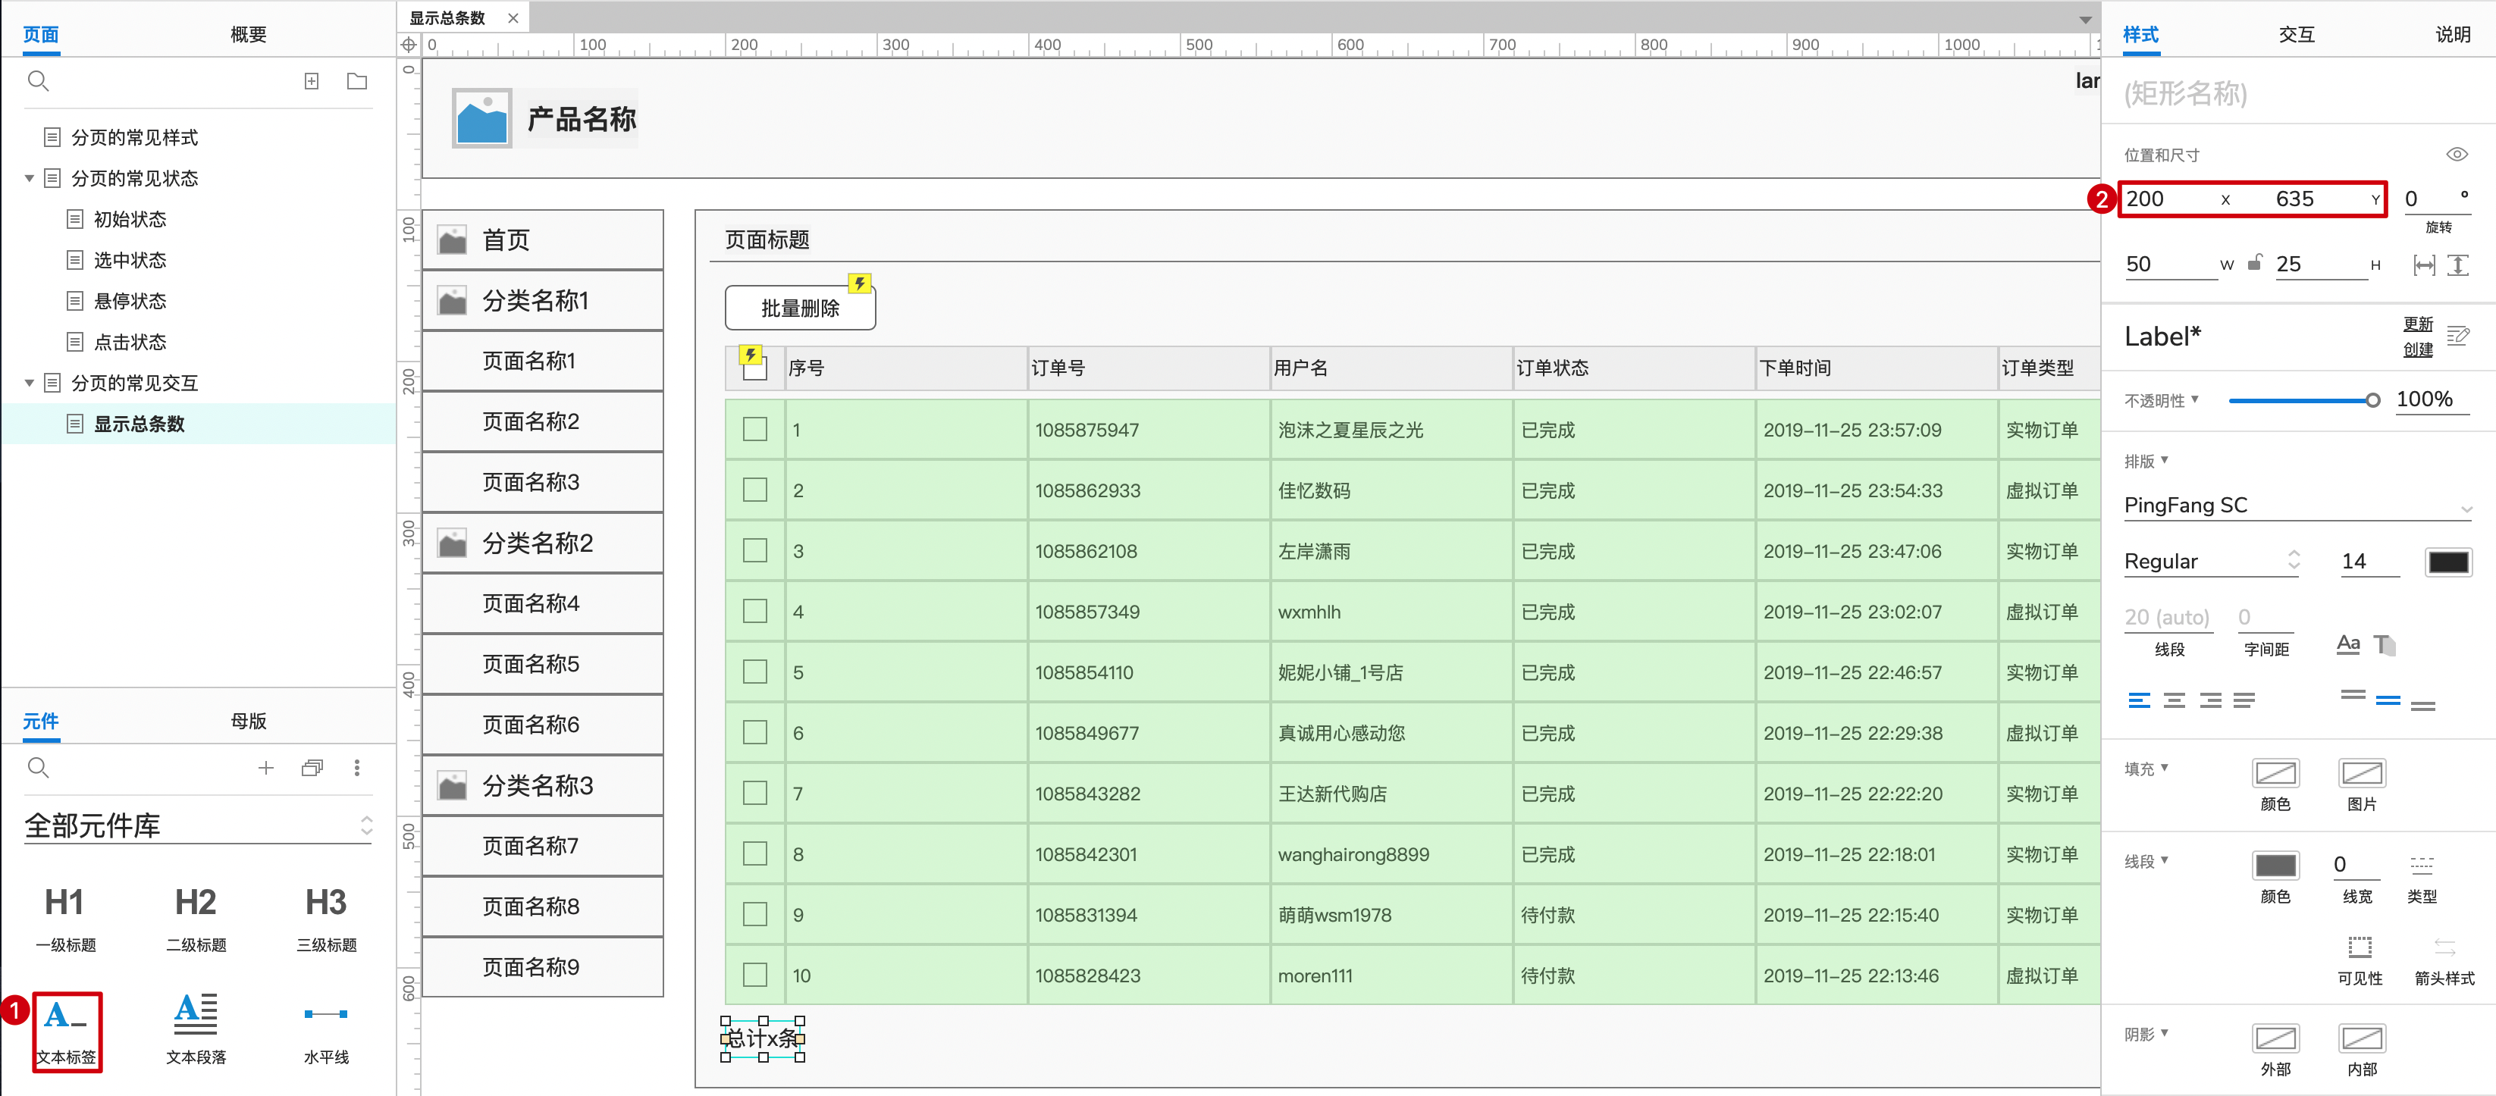
Task: Open the widget library copy icon
Action: pyautogui.click(x=312, y=769)
